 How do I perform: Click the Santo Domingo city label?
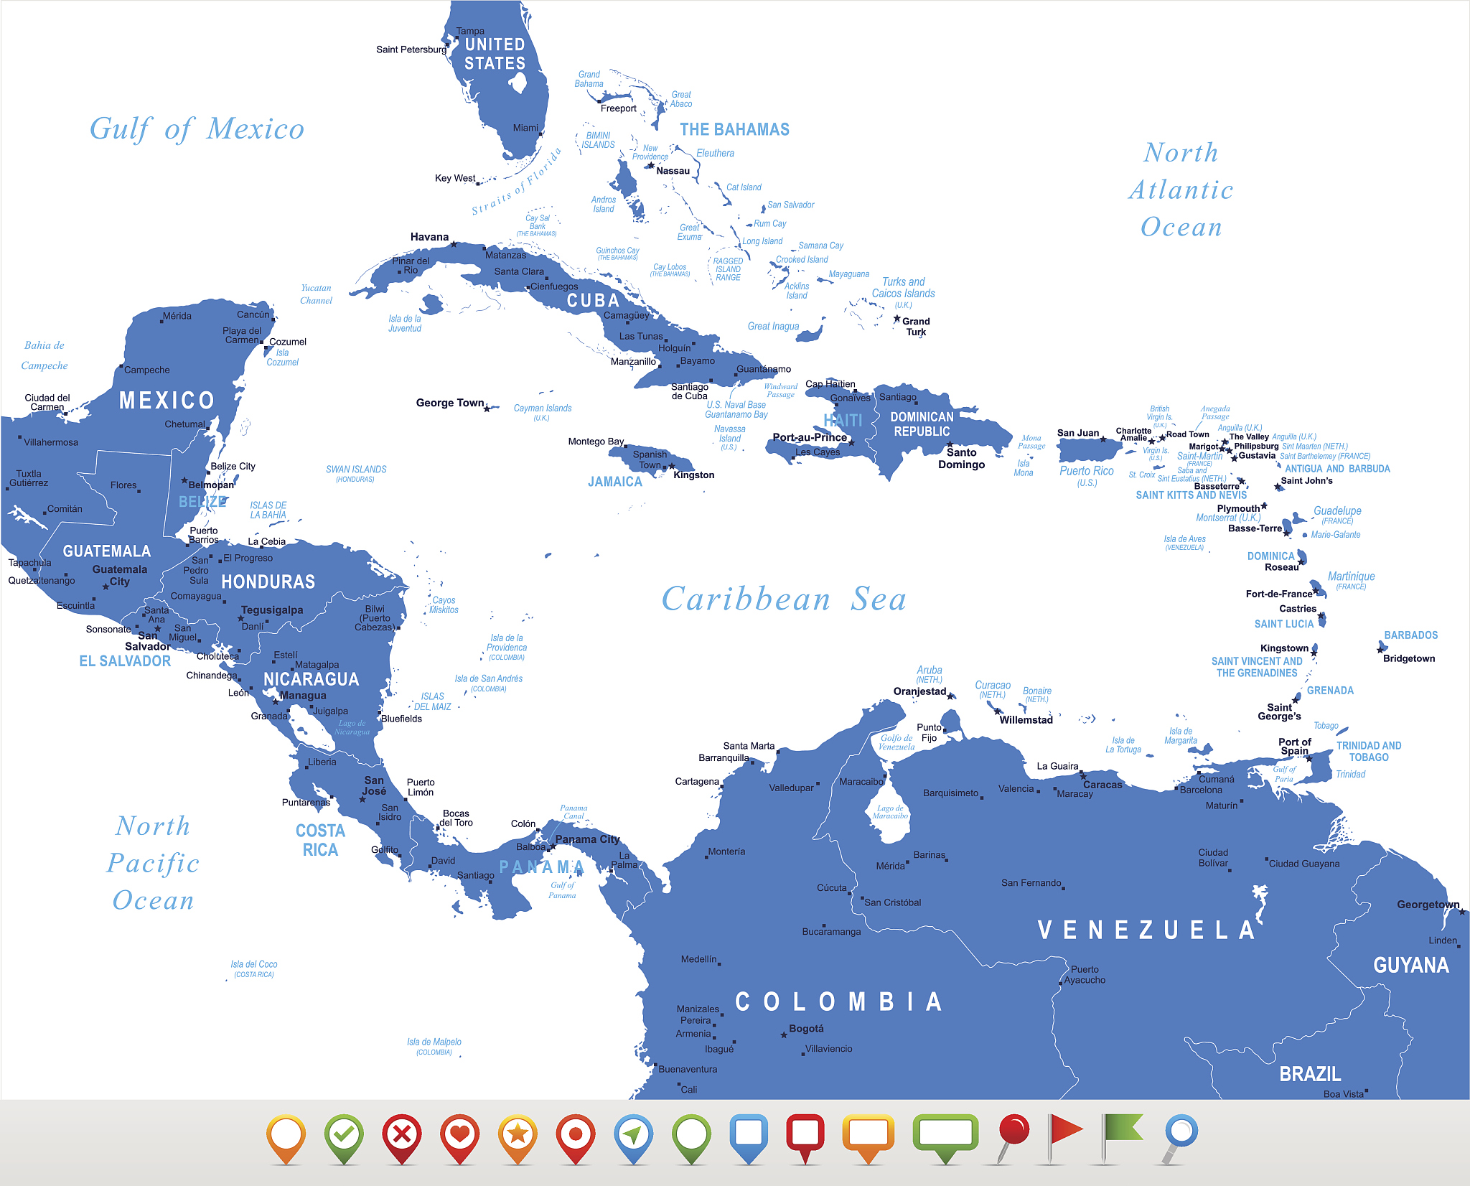pyautogui.click(x=961, y=459)
